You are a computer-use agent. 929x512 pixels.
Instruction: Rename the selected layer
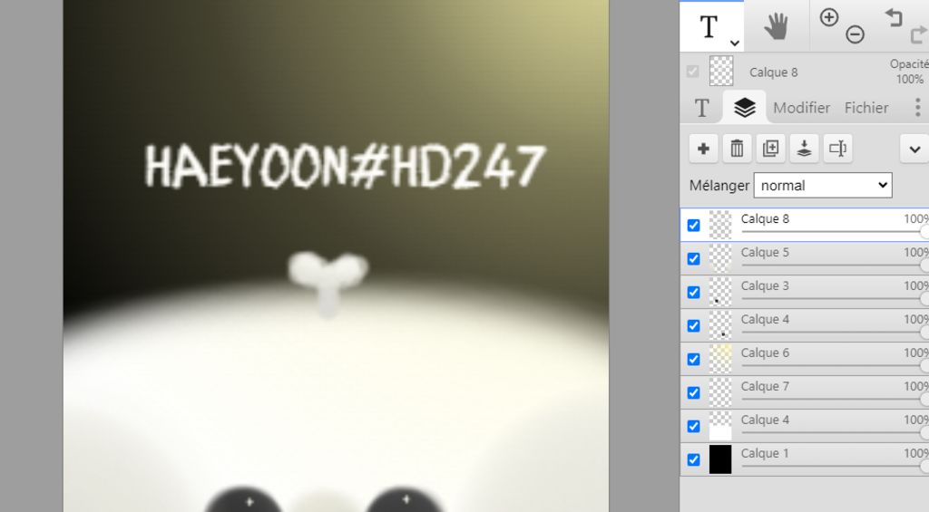[837, 149]
